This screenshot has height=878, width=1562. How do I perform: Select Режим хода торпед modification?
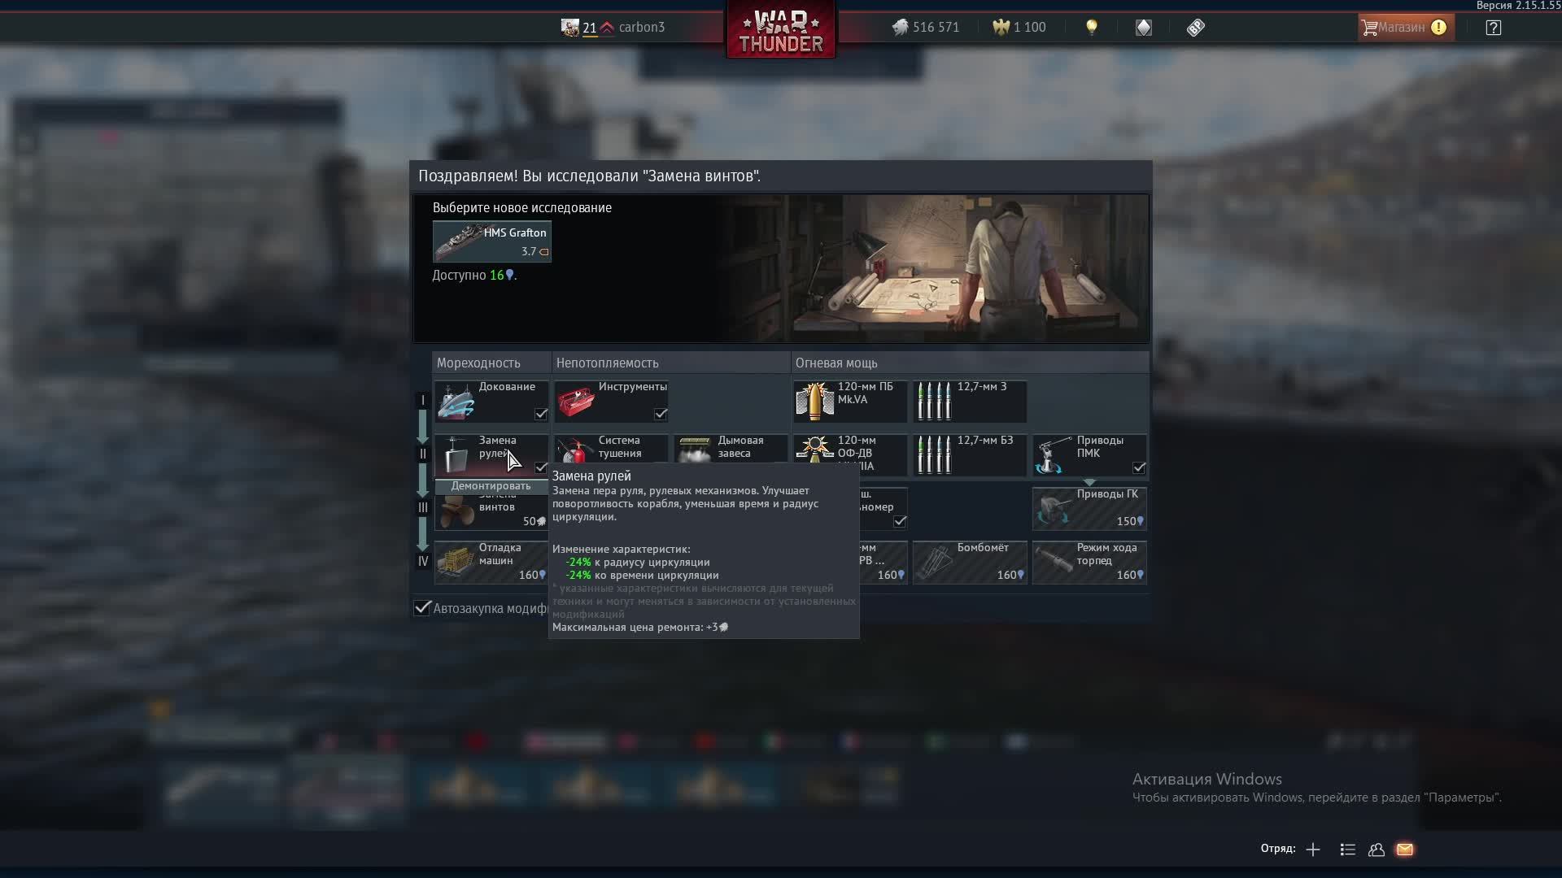[x=1089, y=563]
